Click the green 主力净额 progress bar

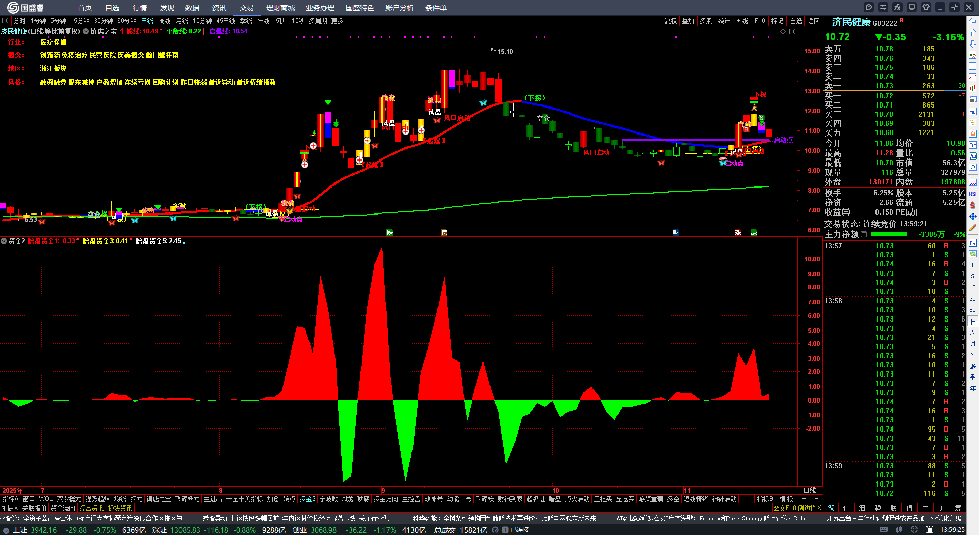coord(889,234)
